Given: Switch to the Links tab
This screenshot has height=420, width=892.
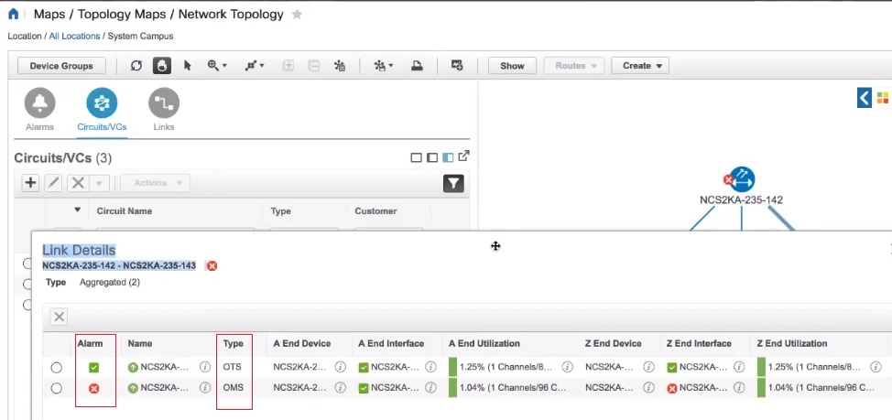Looking at the screenshot, I should click(164, 110).
